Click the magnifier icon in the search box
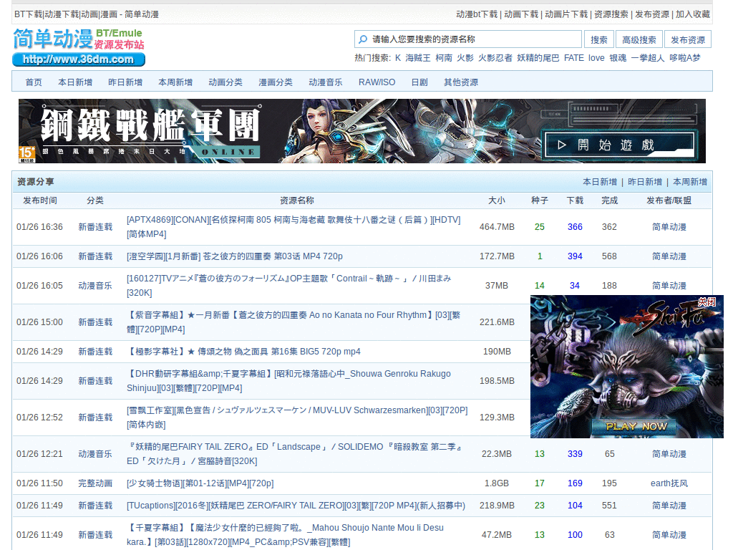The height and width of the screenshot is (550, 733). [x=361, y=39]
